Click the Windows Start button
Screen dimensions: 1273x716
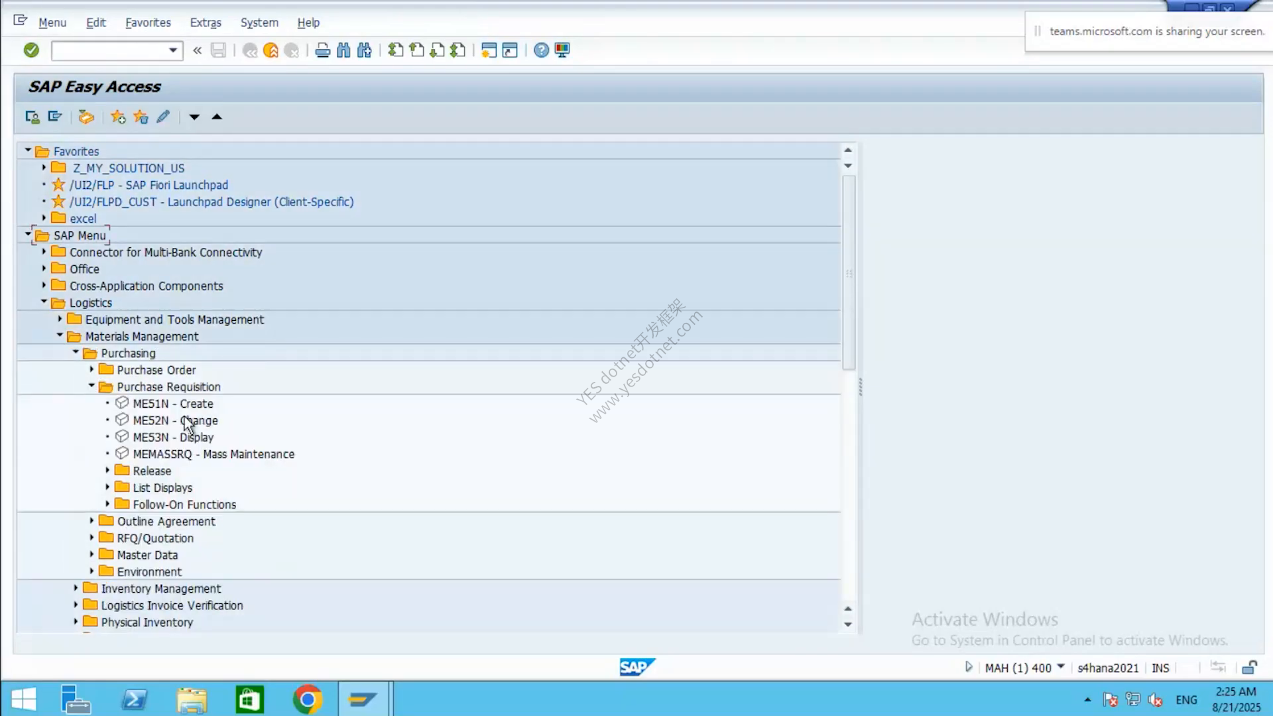[x=24, y=699]
